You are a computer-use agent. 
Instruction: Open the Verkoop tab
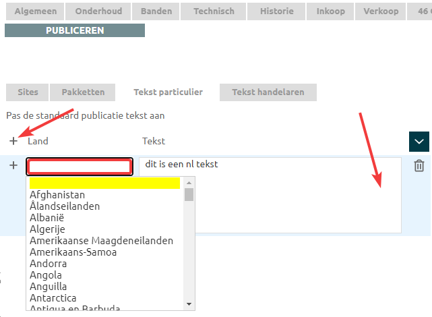[381, 11]
